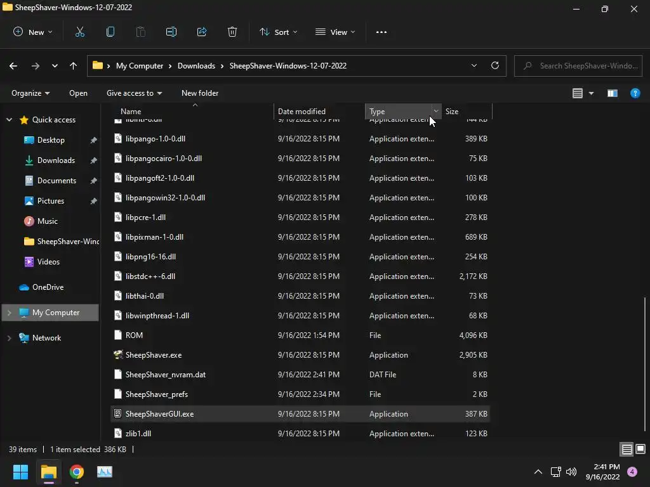Image resolution: width=650 pixels, height=487 pixels.
Task: Select the SheepShaverGUI.exe file icon
Action: tap(117, 413)
